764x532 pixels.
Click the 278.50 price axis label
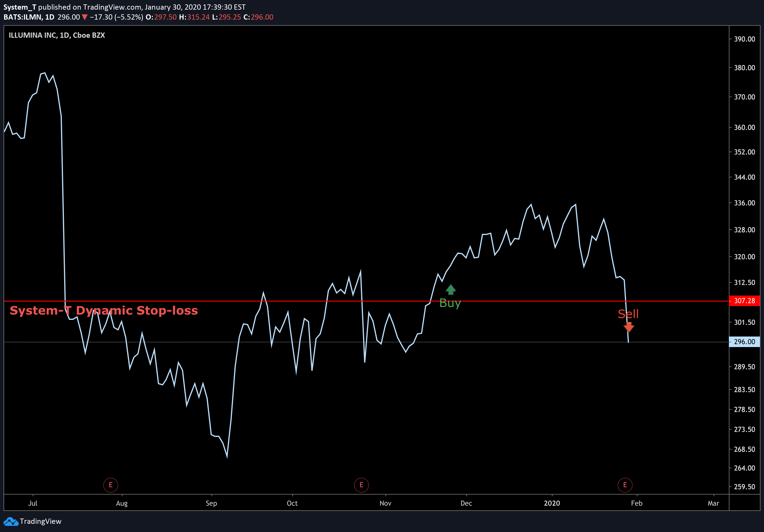pos(744,409)
